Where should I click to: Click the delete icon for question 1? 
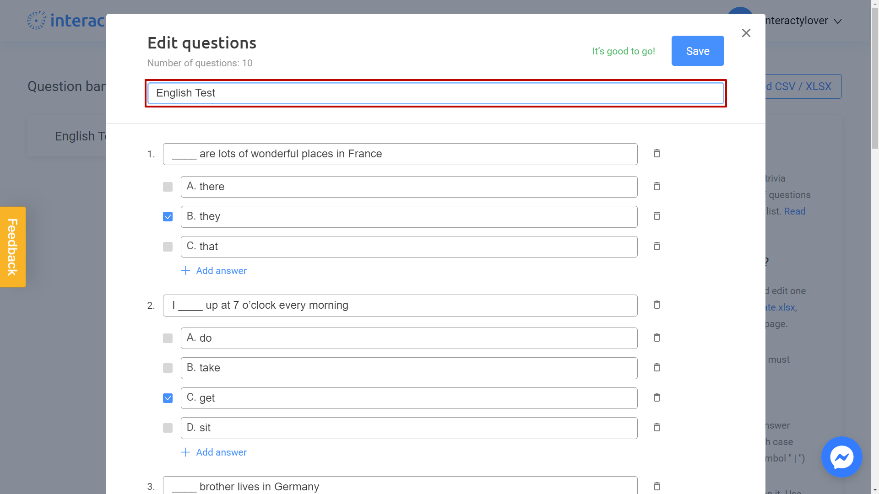657,153
